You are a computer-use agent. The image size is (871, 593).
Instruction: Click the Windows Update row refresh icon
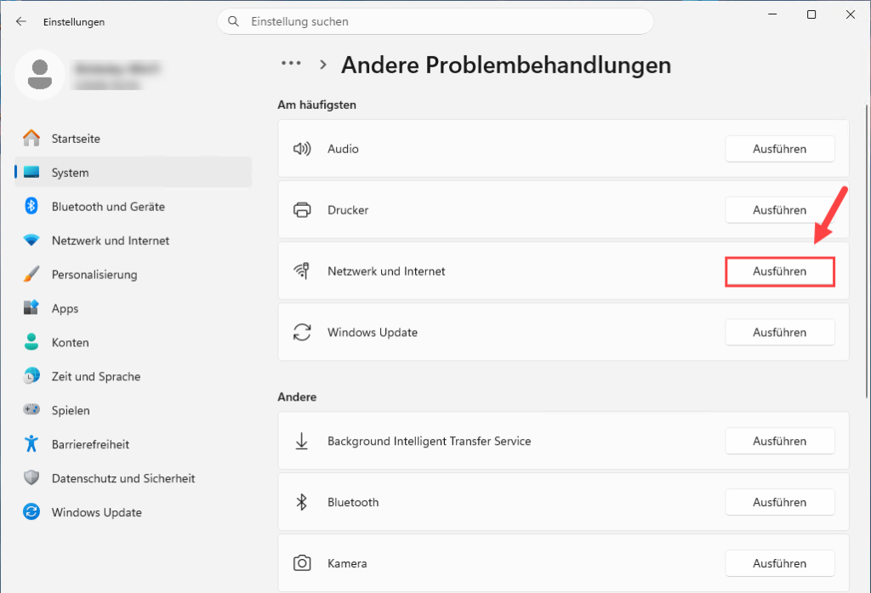pyautogui.click(x=302, y=332)
